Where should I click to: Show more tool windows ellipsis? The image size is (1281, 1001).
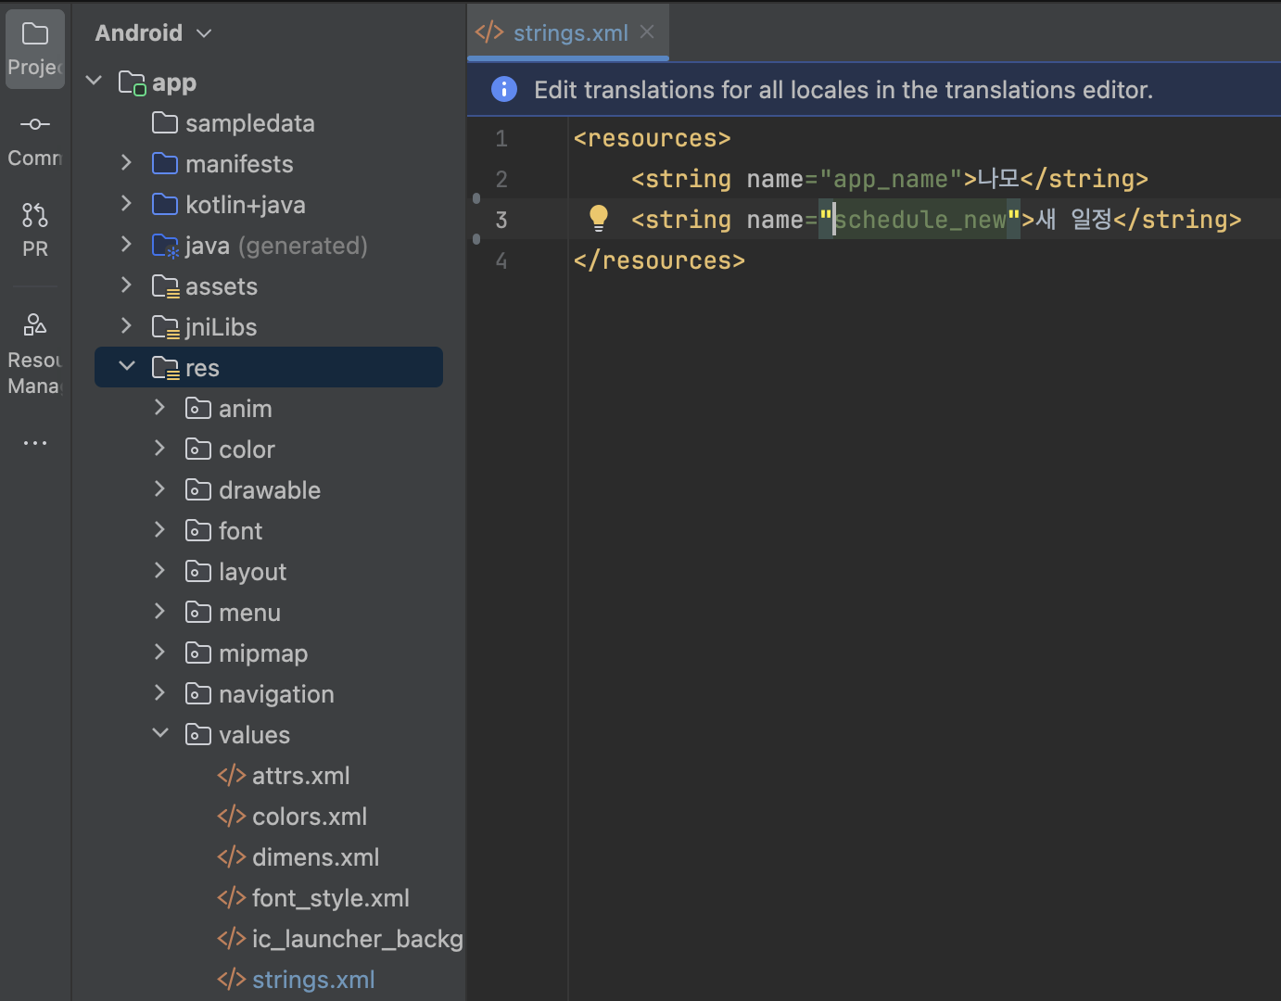pos(35,443)
